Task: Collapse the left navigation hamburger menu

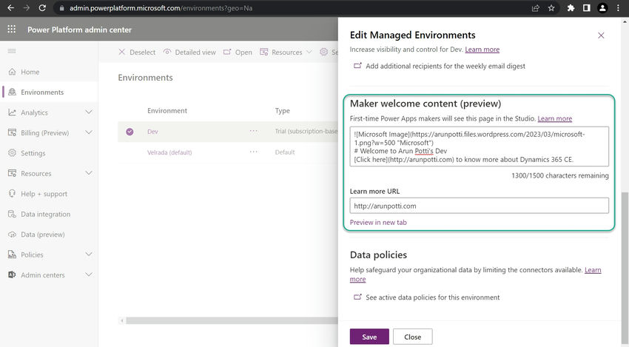Action: pos(12,50)
